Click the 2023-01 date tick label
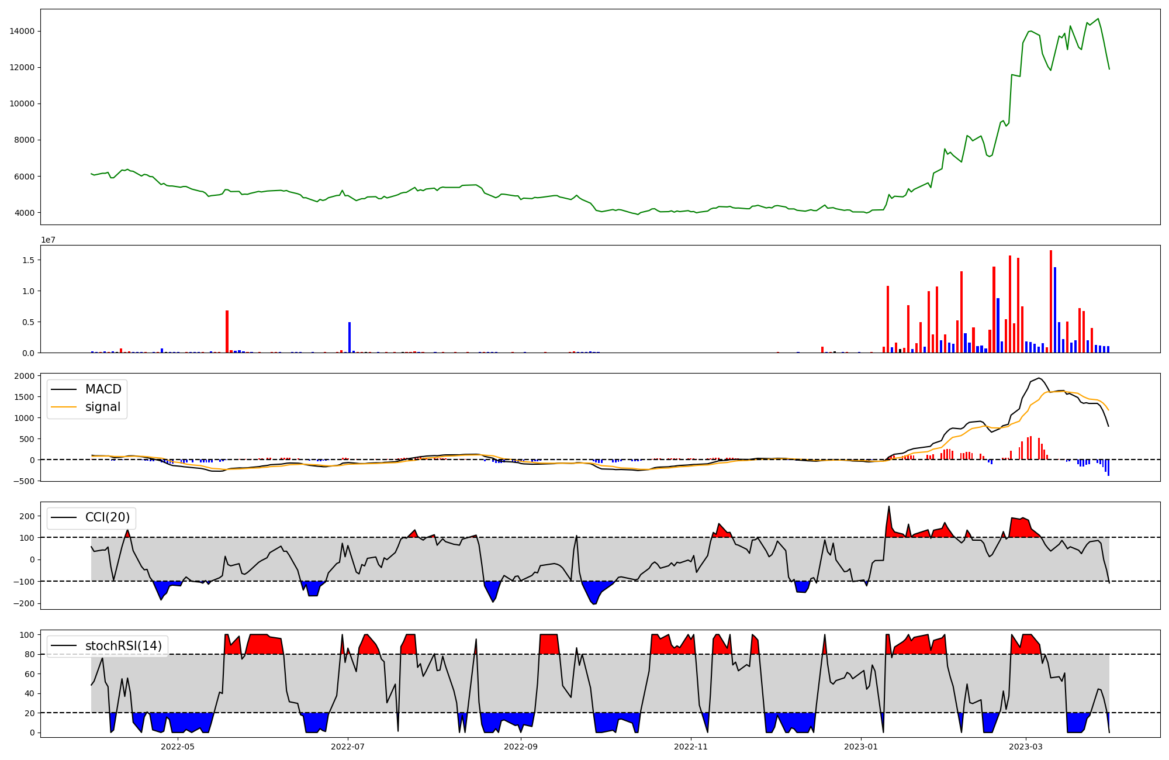The height and width of the screenshot is (760, 1169). (861, 746)
